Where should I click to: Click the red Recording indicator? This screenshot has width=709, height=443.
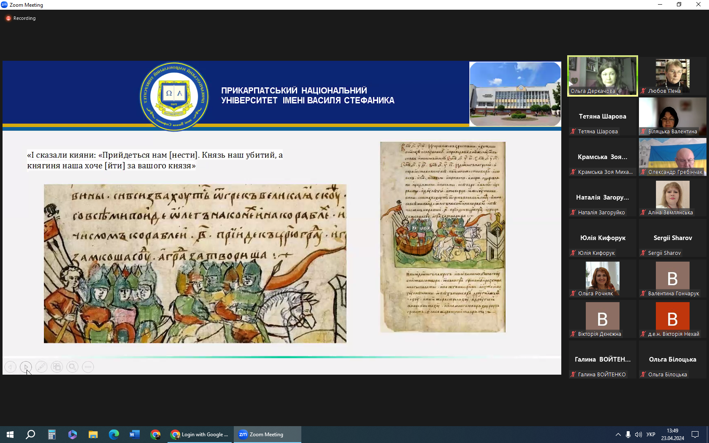(x=21, y=18)
